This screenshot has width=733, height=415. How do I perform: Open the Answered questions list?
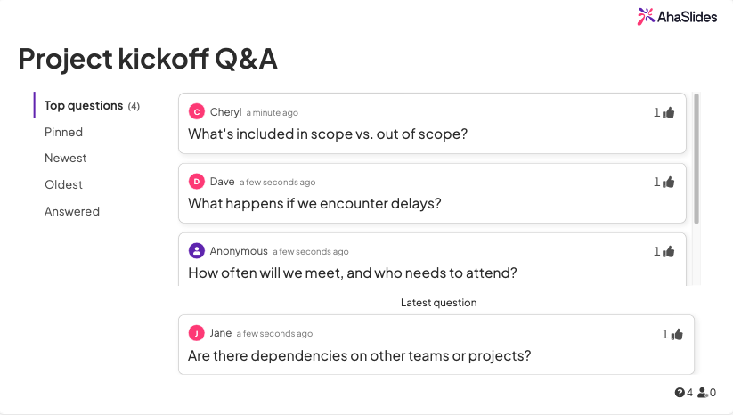[x=72, y=211]
